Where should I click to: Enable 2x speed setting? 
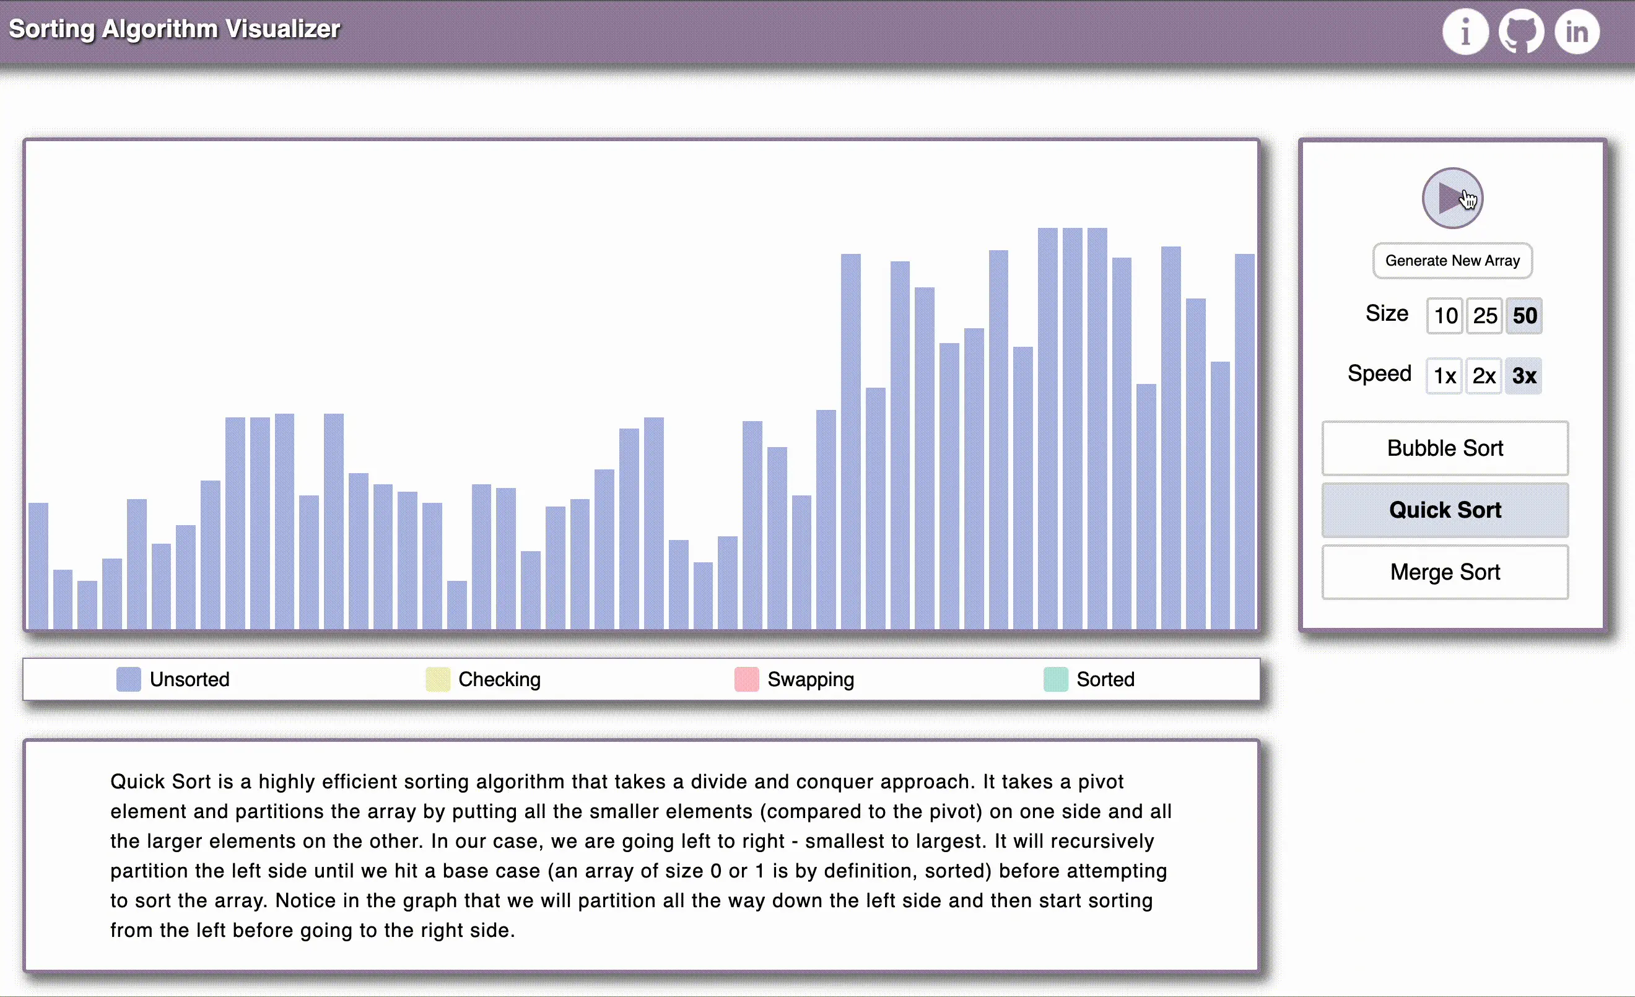(x=1483, y=375)
